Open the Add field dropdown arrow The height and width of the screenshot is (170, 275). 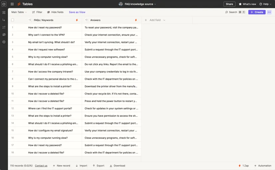(x=164, y=20)
